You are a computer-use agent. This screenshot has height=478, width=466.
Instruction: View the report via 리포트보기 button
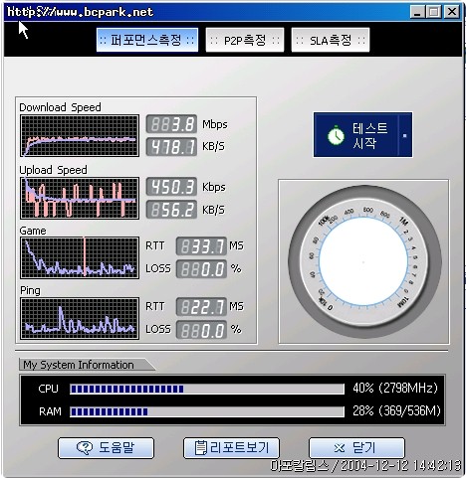(x=231, y=448)
